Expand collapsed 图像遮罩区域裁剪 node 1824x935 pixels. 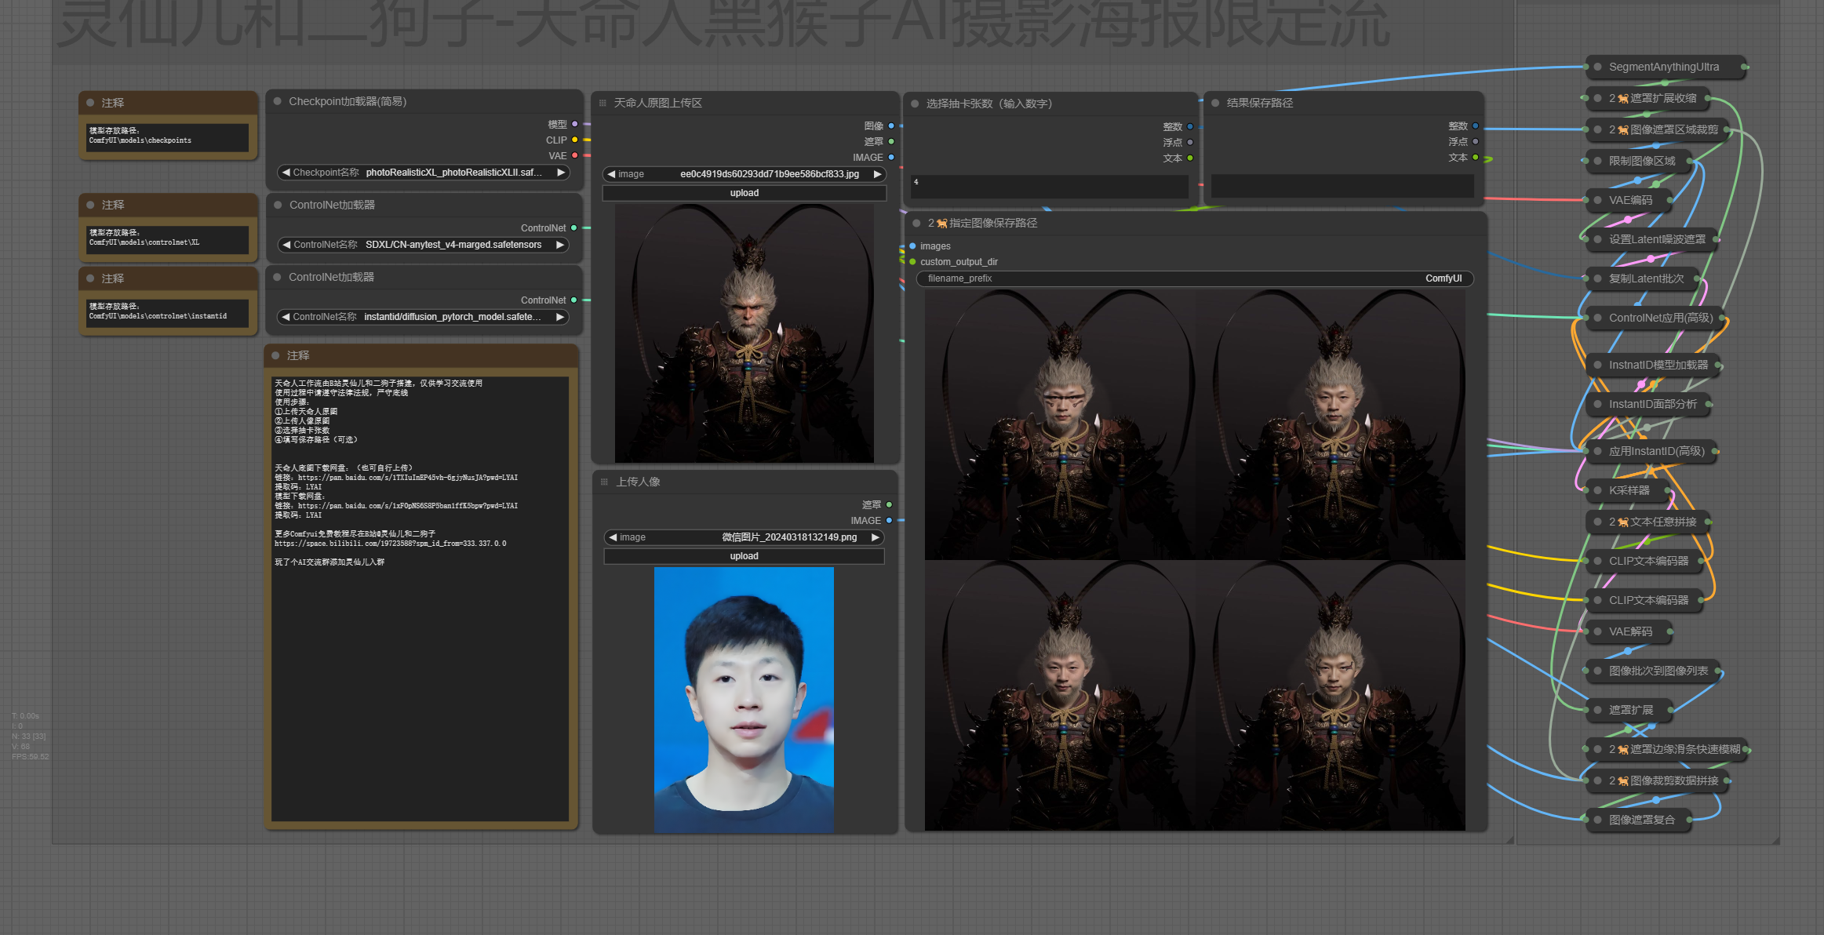[x=1597, y=129]
